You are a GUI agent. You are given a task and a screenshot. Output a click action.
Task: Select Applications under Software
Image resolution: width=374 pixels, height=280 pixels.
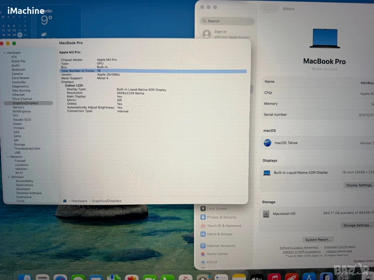tap(24, 185)
